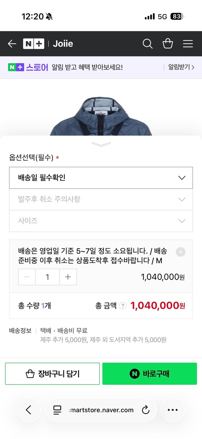The image size is (202, 439).
Task: Open the 사이즈 size dropdown
Action: tap(101, 221)
